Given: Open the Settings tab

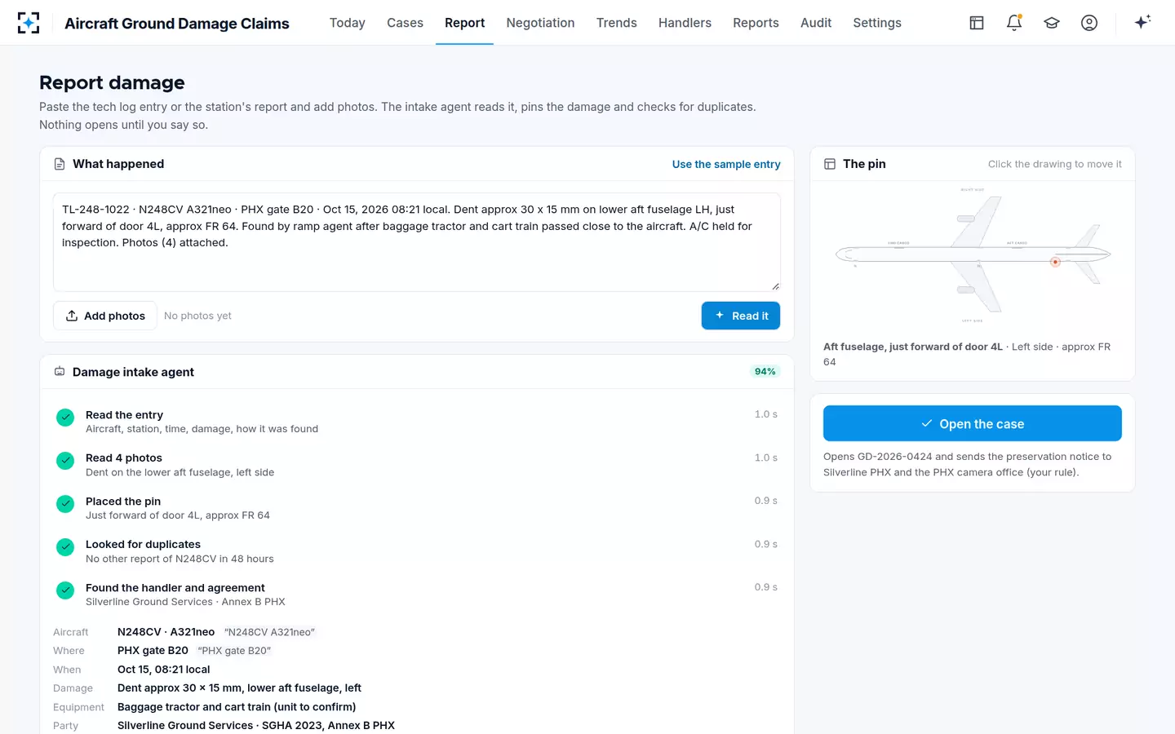Looking at the screenshot, I should tap(877, 23).
